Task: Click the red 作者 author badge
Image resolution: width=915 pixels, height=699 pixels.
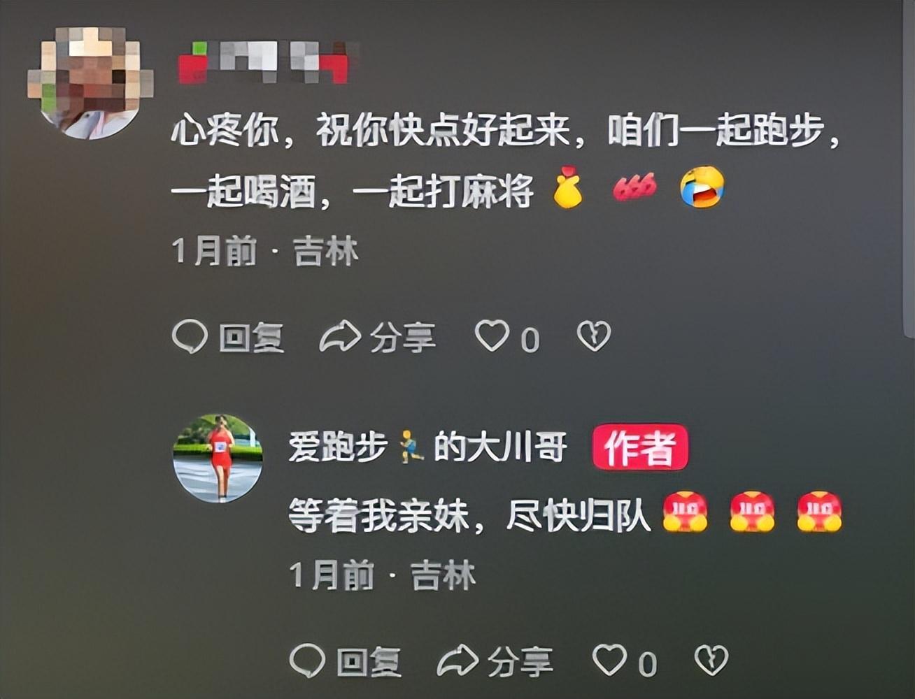Action: coord(640,447)
